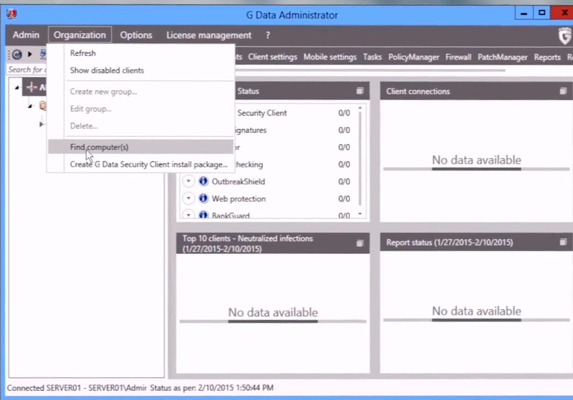This screenshot has height=400, width=573.
Task: Maximize the Report status panel
Action: tap(563, 242)
